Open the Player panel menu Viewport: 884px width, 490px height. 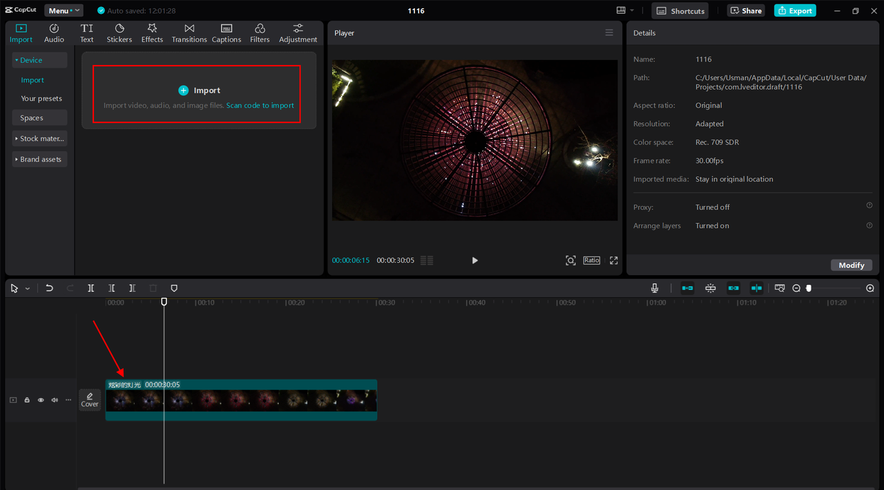(609, 32)
